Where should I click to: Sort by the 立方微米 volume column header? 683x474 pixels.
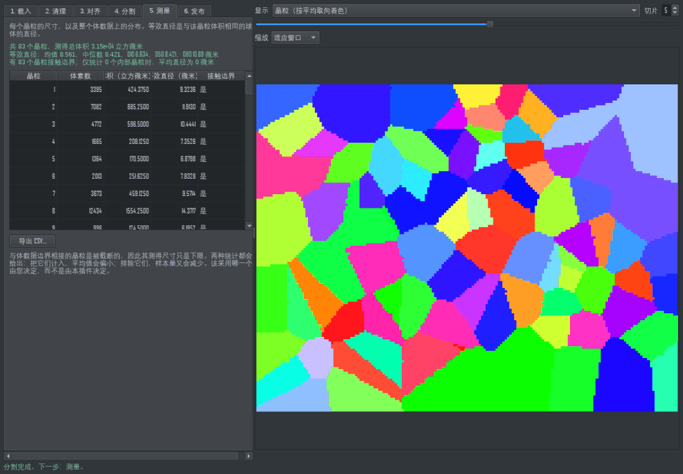coord(128,76)
